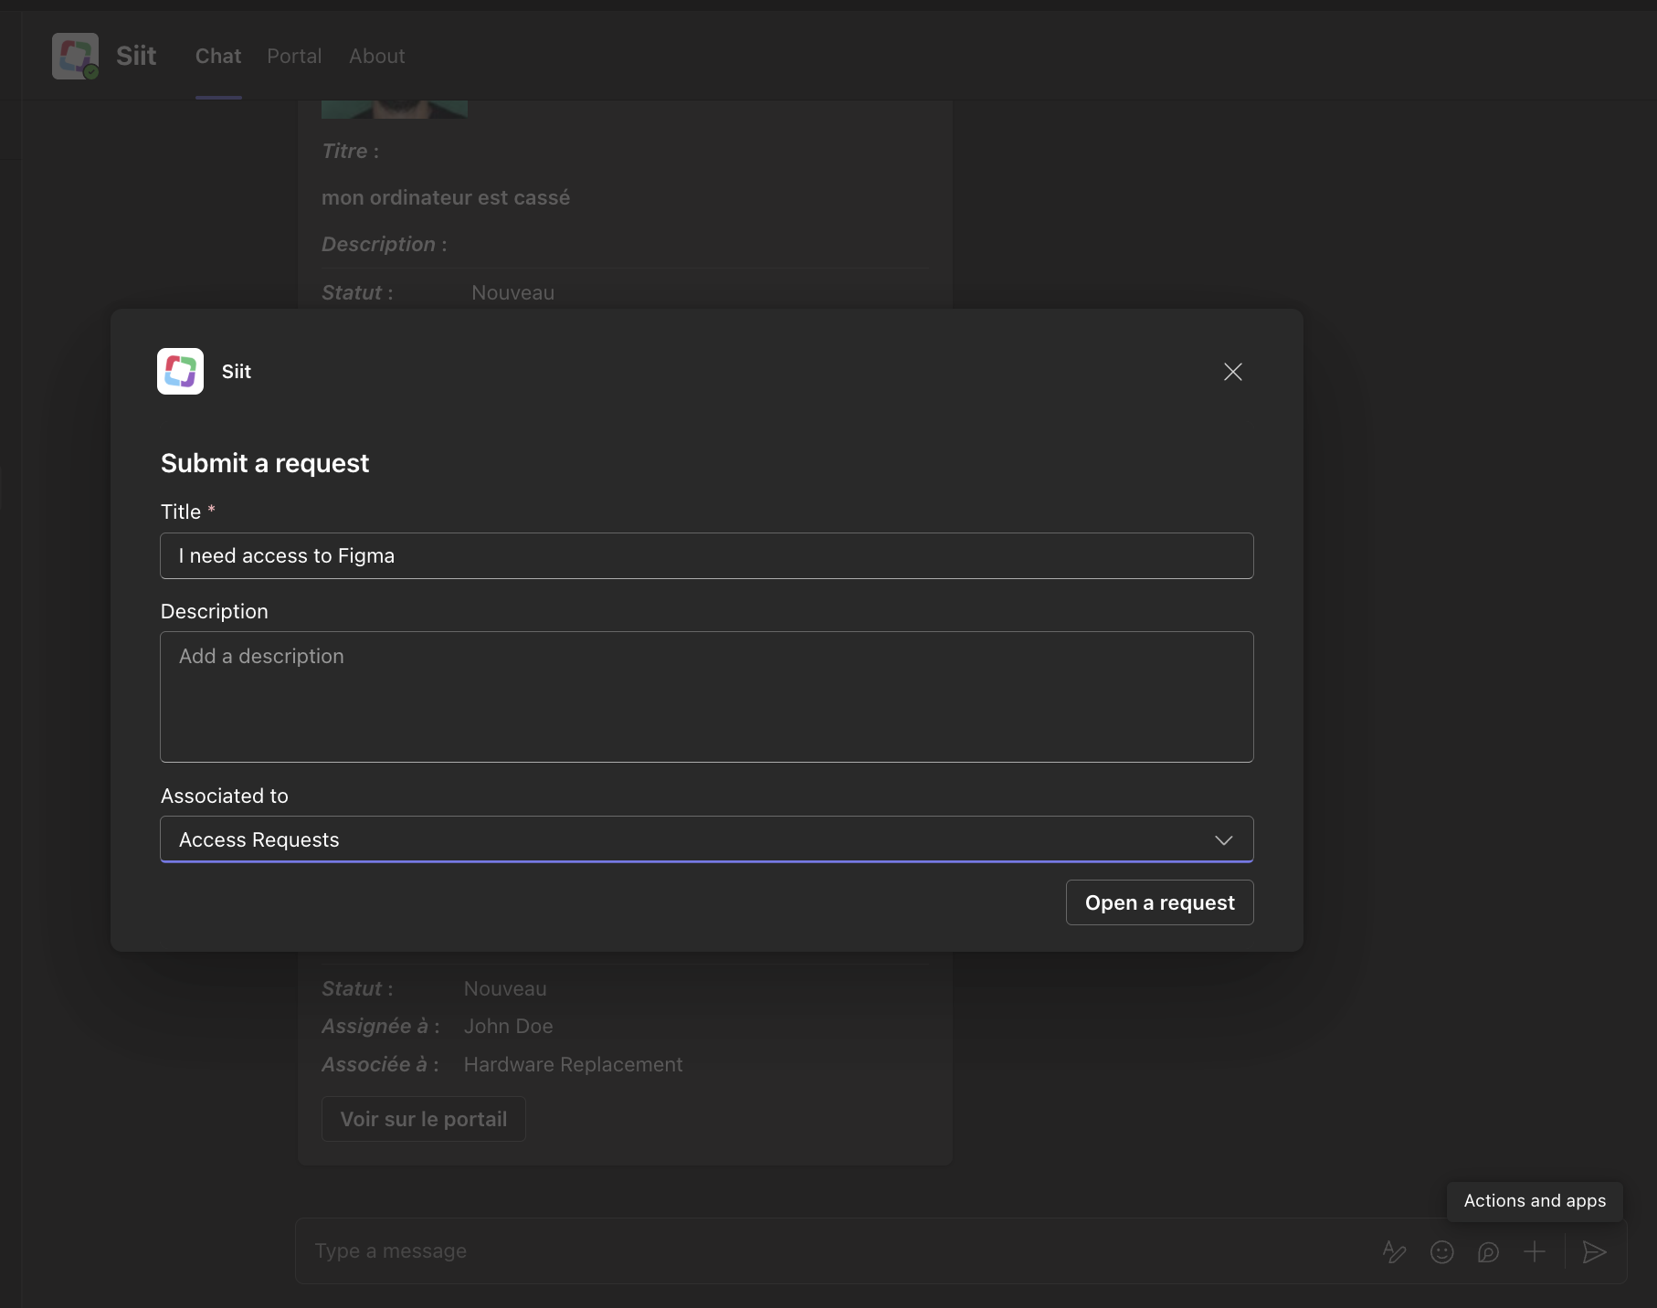Image resolution: width=1657 pixels, height=1308 pixels.
Task: Switch to the Chat tab
Action: [218, 57]
